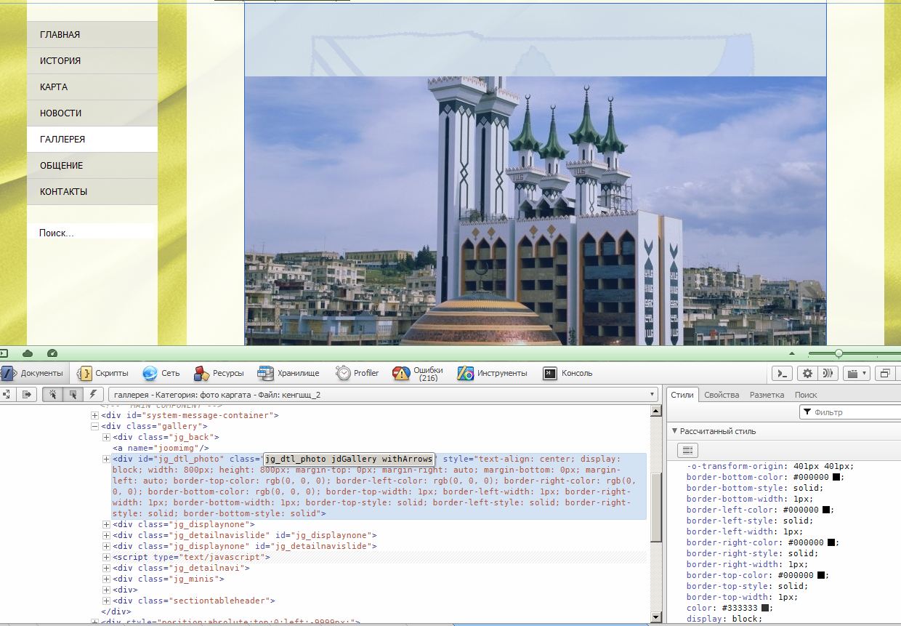Screen dimensions: 901x626
Task: Expand the div class="jg_minis" node
Action: coord(106,579)
